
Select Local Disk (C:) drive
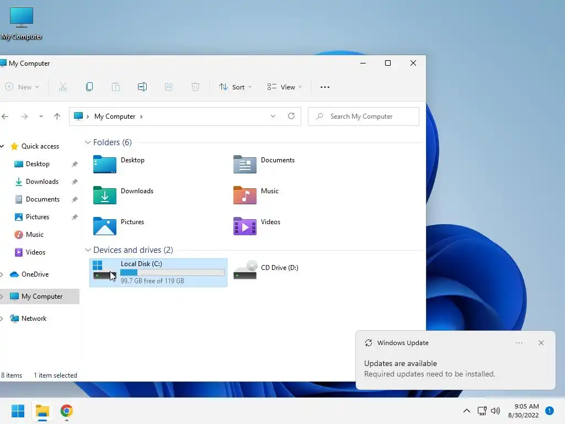click(x=158, y=273)
